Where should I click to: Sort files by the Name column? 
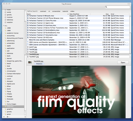[48, 14]
